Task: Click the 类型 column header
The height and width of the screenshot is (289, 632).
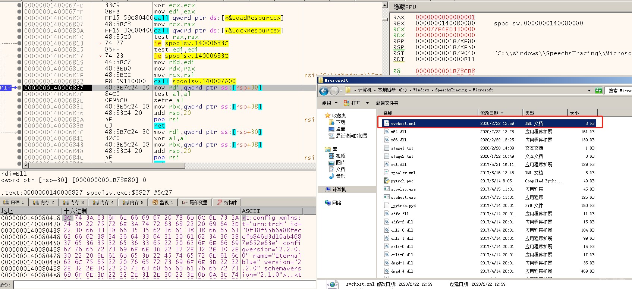Action: coord(545,113)
